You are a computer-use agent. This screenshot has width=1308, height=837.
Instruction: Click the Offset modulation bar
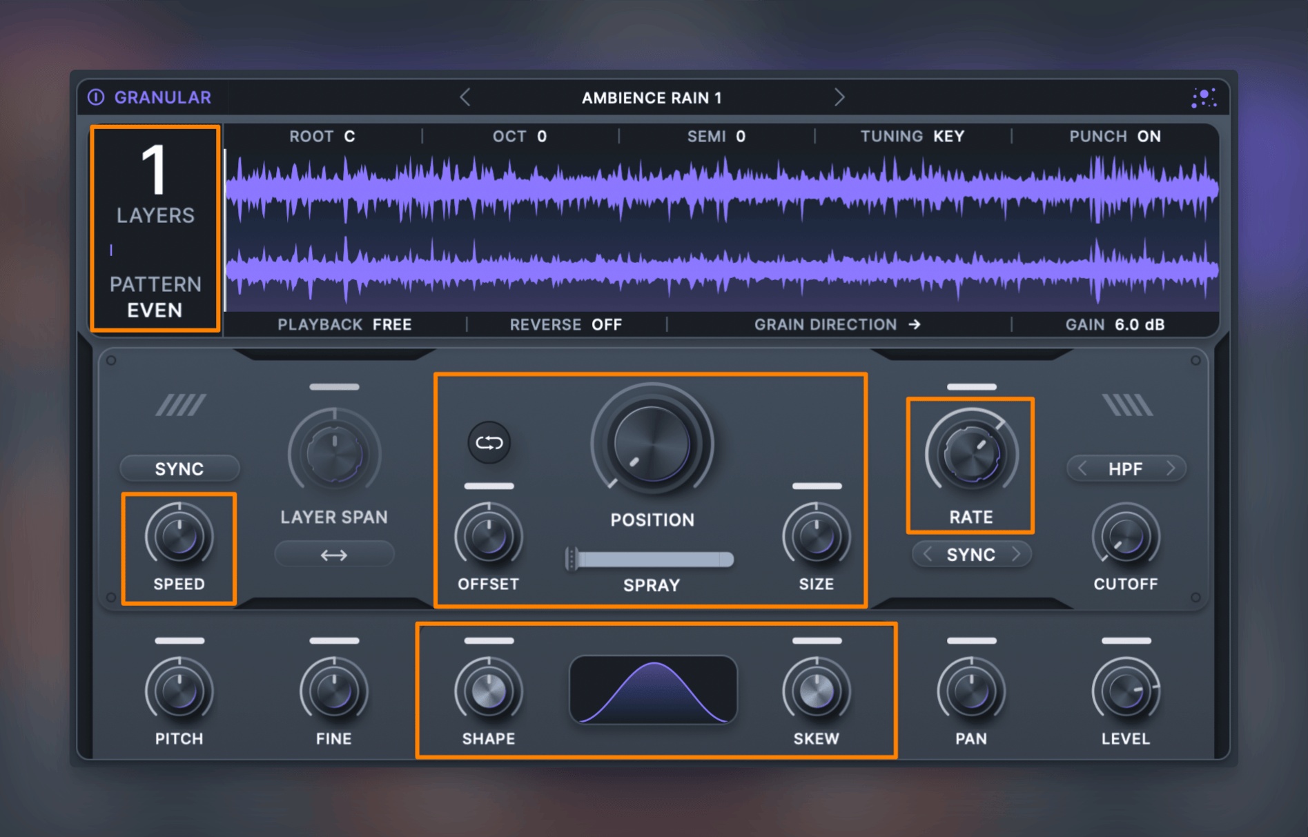[489, 486]
